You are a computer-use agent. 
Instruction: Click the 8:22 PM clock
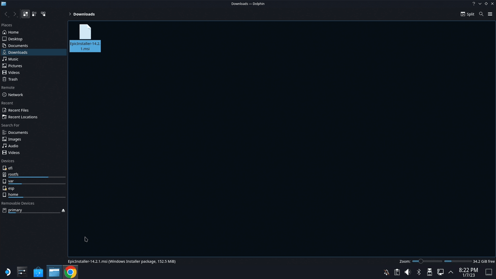[468, 269]
